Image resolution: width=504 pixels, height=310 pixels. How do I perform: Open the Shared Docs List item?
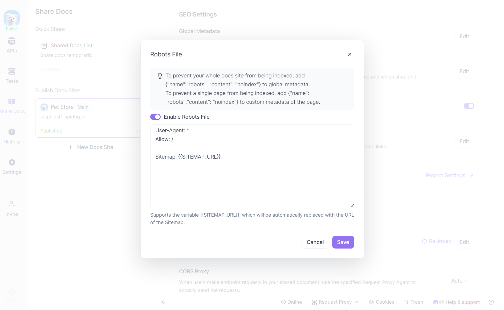click(71, 46)
